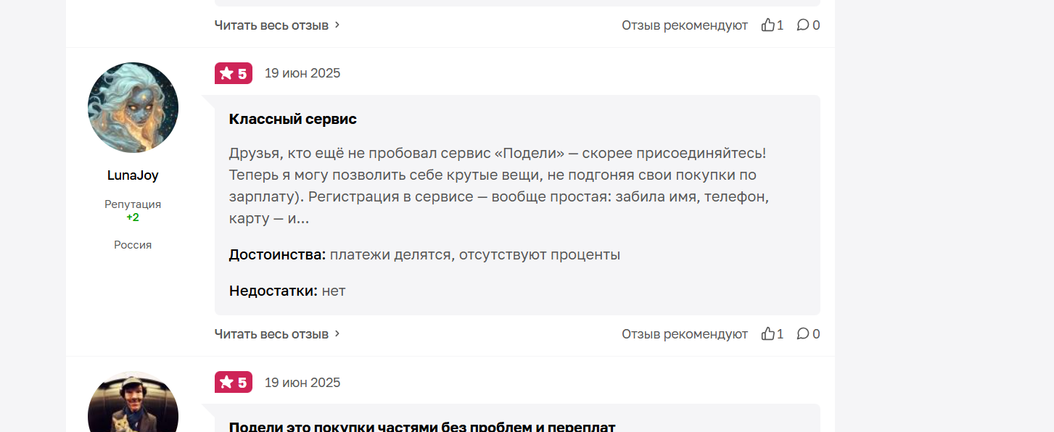
Task: Click 'Отзыв рекомендуют' on the top review
Action: pos(685,25)
